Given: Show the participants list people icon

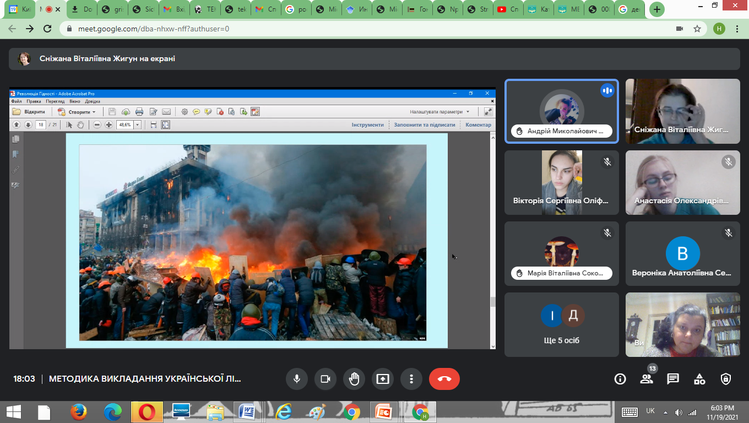Looking at the screenshot, I should tap(647, 379).
